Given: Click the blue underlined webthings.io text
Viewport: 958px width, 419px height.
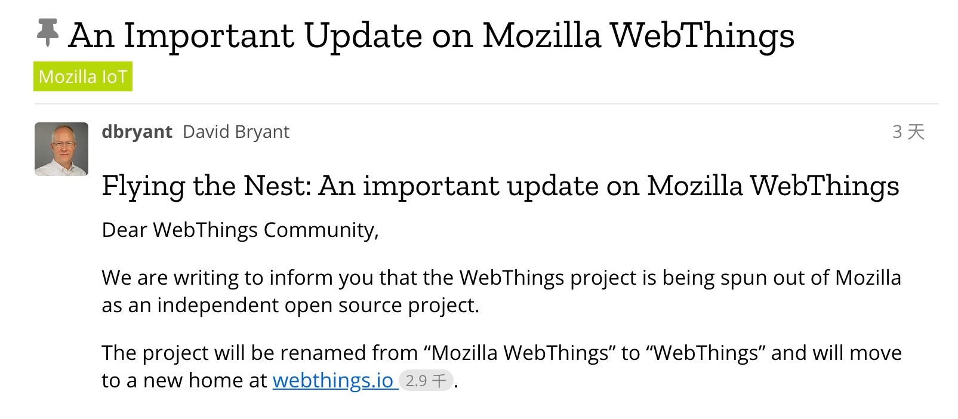Looking at the screenshot, I should click(332, 380).
